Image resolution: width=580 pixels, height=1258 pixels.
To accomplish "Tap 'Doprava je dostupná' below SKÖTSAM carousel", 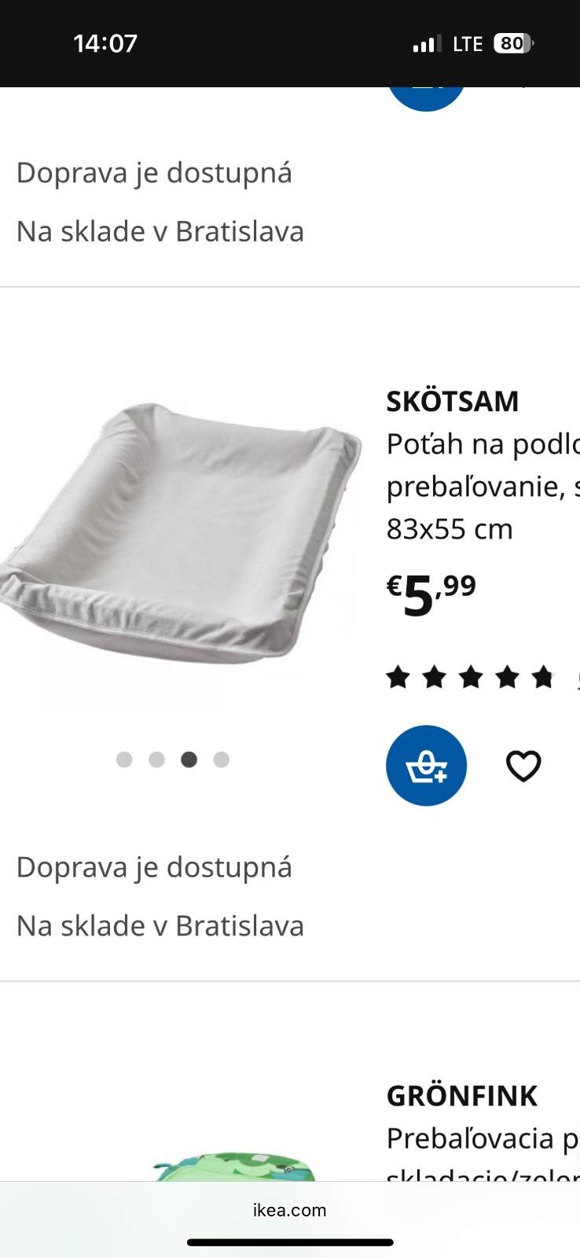I will [154, 867].
